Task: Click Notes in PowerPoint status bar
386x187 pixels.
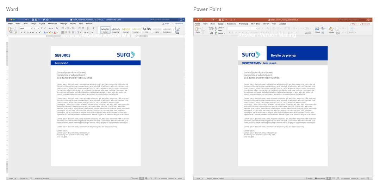Action: point(309,179)
